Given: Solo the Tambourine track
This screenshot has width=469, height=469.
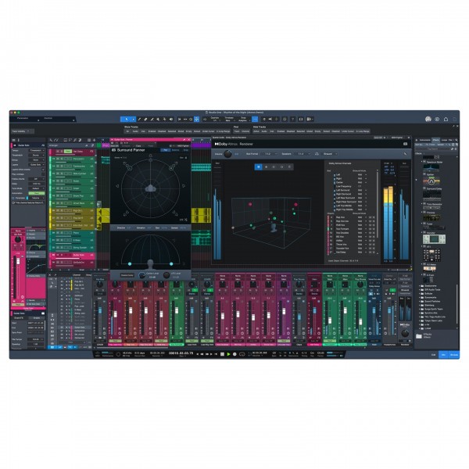Looking at the screenshot, I should coord(62,166).
